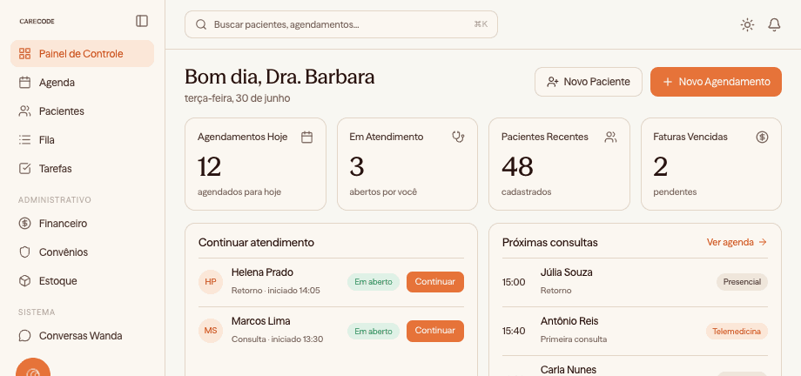The height and width of the screenshot is (376, 801).
Task: Continue Helena Prado's atendimento
Action: [435, 282]
